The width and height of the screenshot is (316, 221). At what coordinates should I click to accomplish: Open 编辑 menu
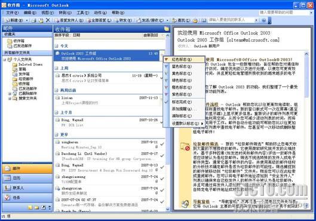(x=30, y=13)
